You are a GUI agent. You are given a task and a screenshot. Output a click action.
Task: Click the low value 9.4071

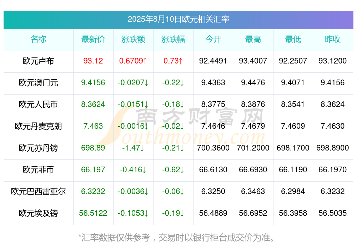click(293, 82)
